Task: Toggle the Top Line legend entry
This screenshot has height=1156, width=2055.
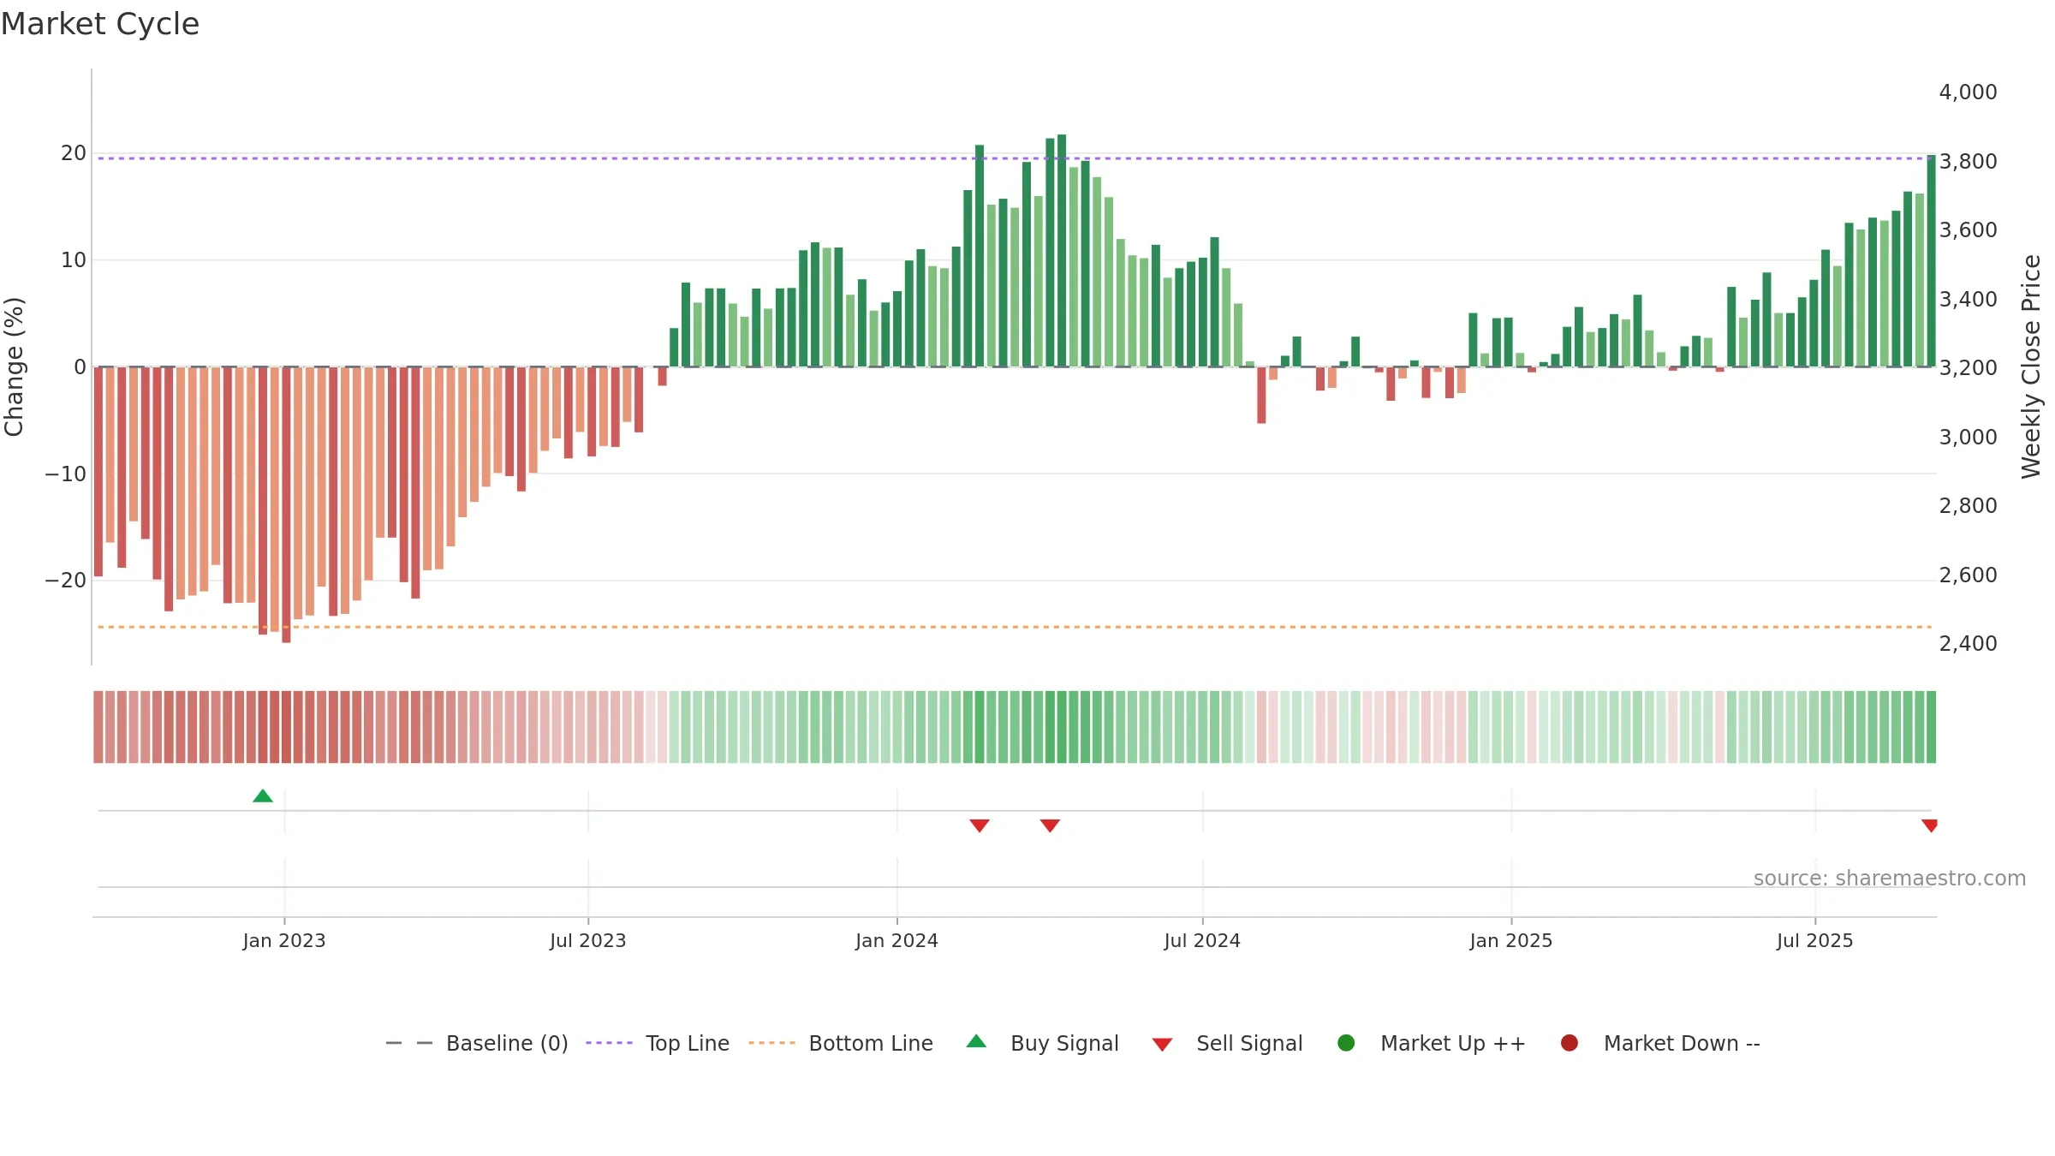Action: pos(658,1043)
